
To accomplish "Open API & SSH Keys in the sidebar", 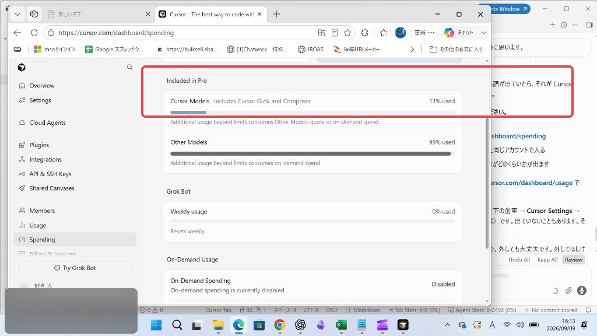I will pos(75,174).
